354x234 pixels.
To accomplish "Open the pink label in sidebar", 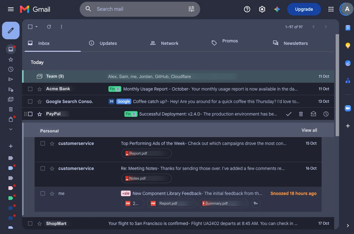I will [11, 188].
